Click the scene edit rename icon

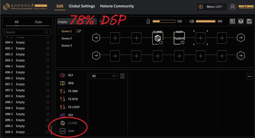coord(79,31)
